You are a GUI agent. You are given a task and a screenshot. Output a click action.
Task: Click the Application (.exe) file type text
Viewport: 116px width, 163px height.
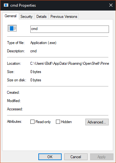(x=43, y=43)
